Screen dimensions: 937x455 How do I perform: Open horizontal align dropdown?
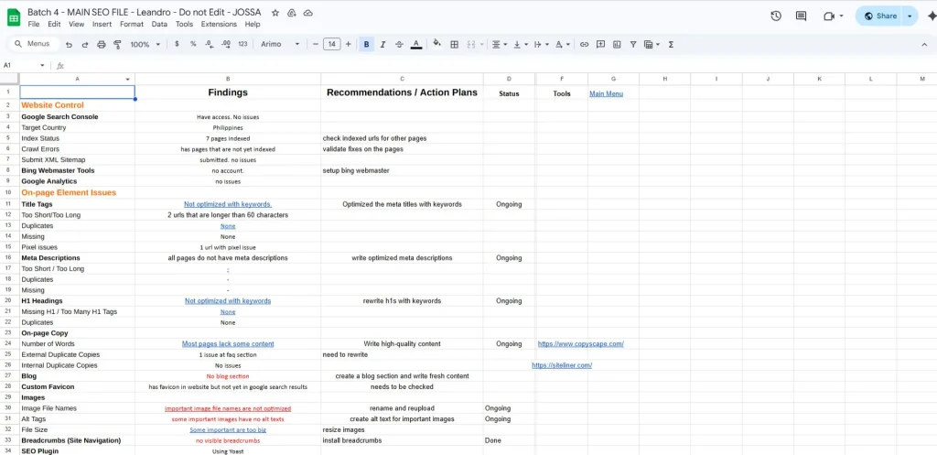coord(499,44)
